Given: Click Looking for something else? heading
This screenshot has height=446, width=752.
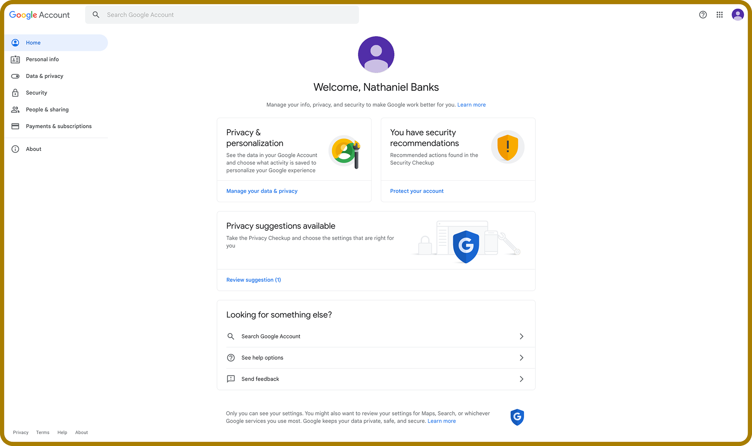Looking at the screenshot, I should click(279, 315).
